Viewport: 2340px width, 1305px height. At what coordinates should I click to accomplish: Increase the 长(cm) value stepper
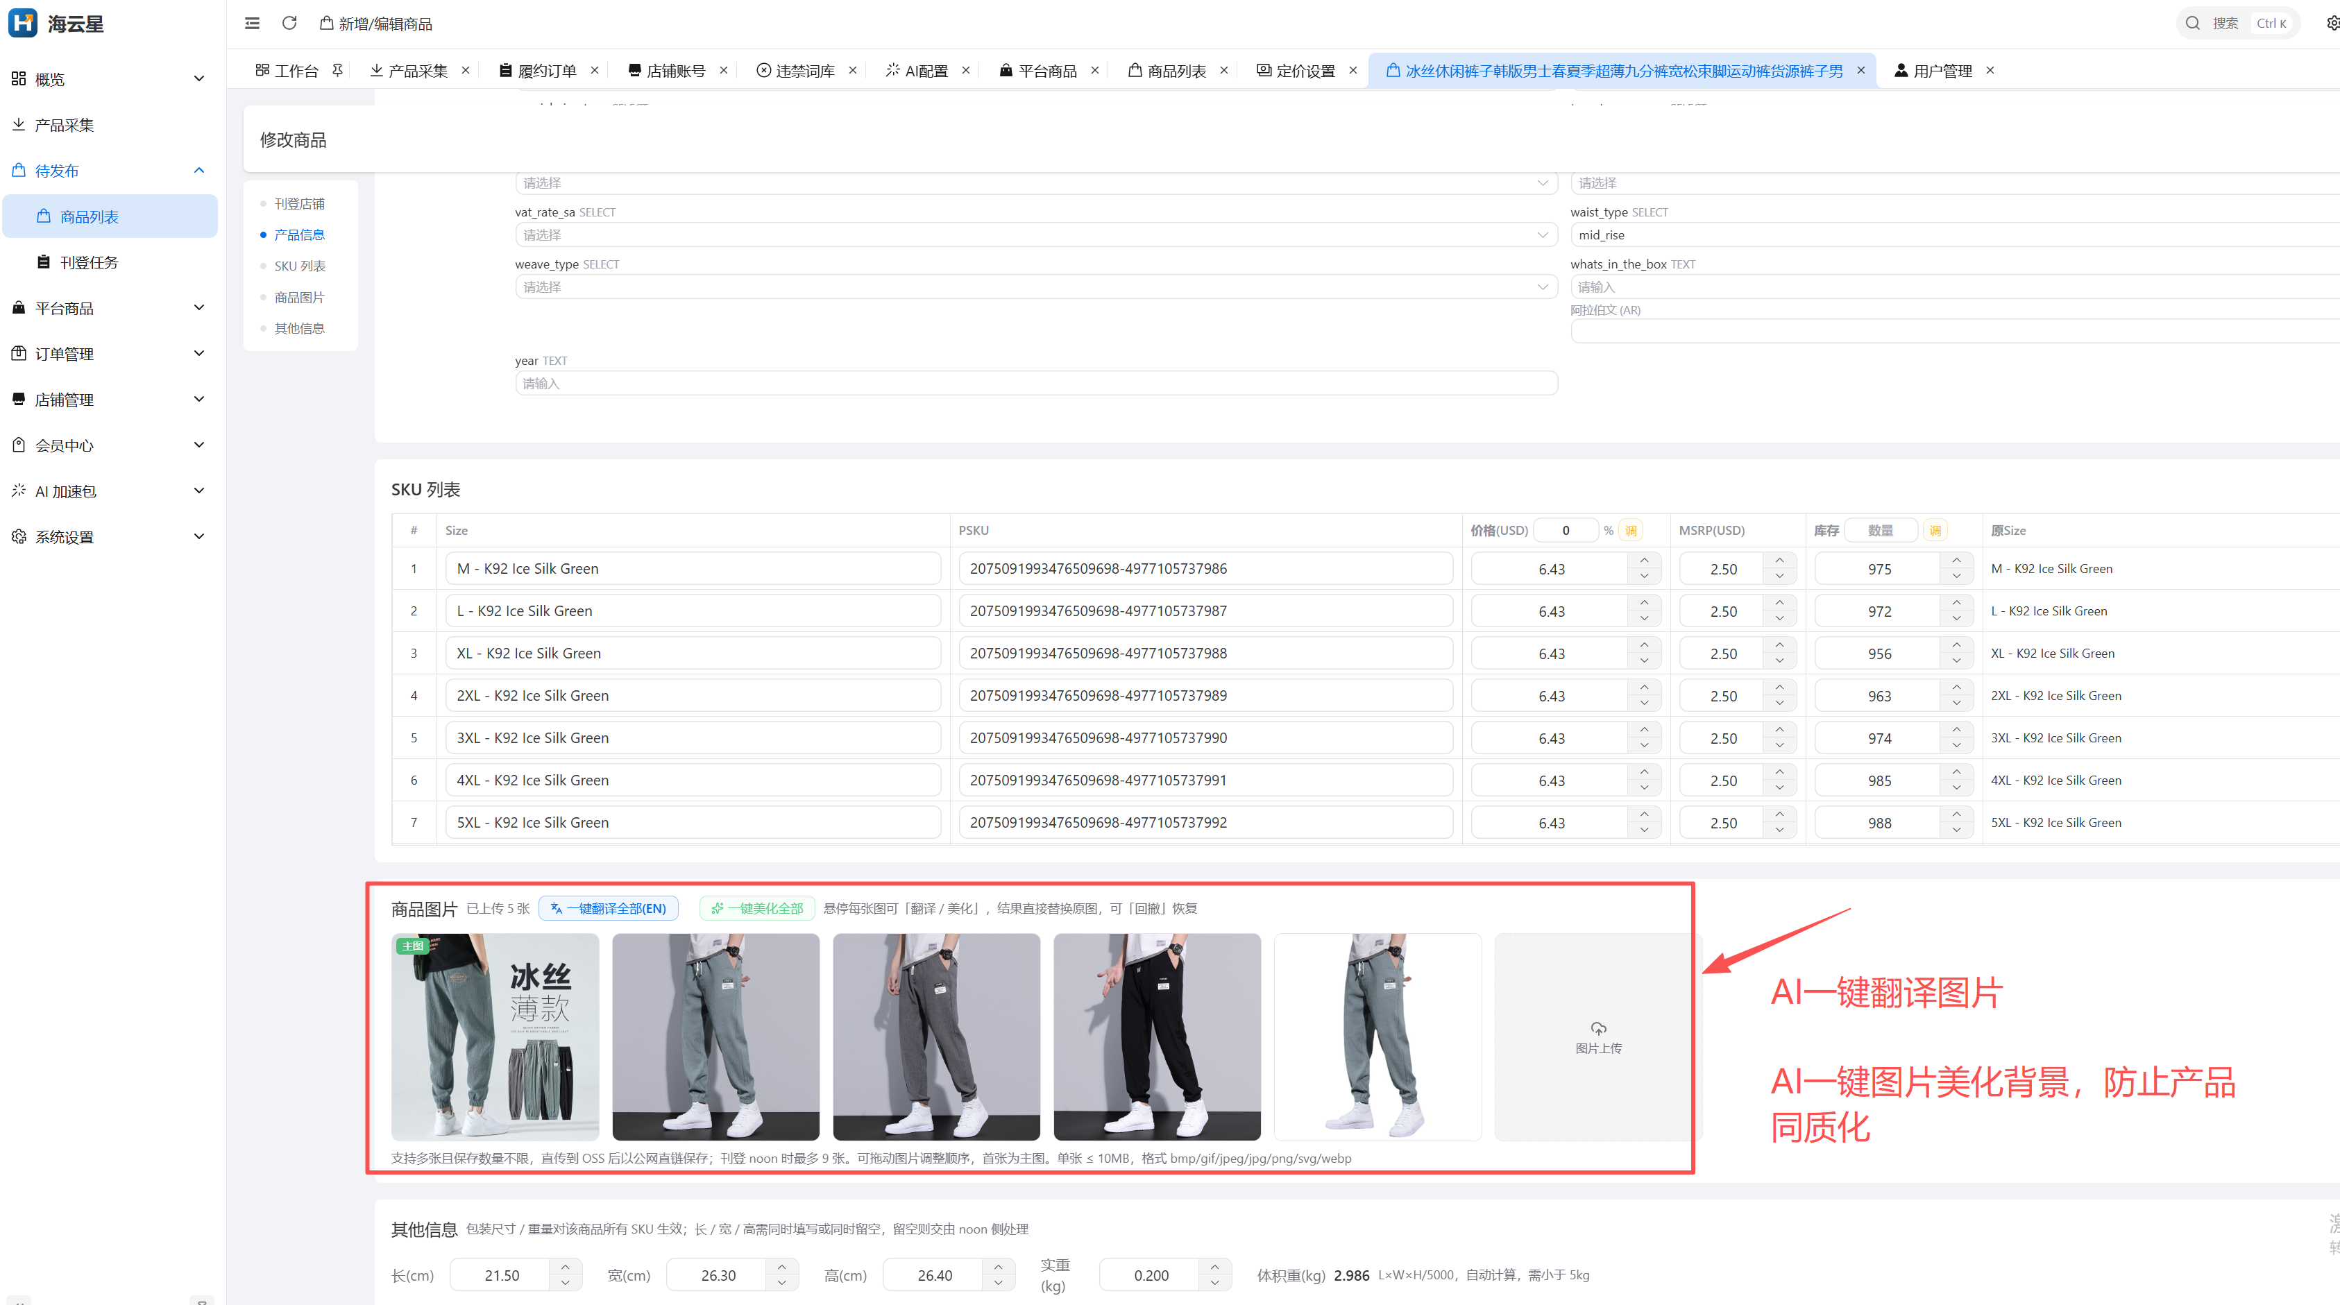(x=565, y=1267)
